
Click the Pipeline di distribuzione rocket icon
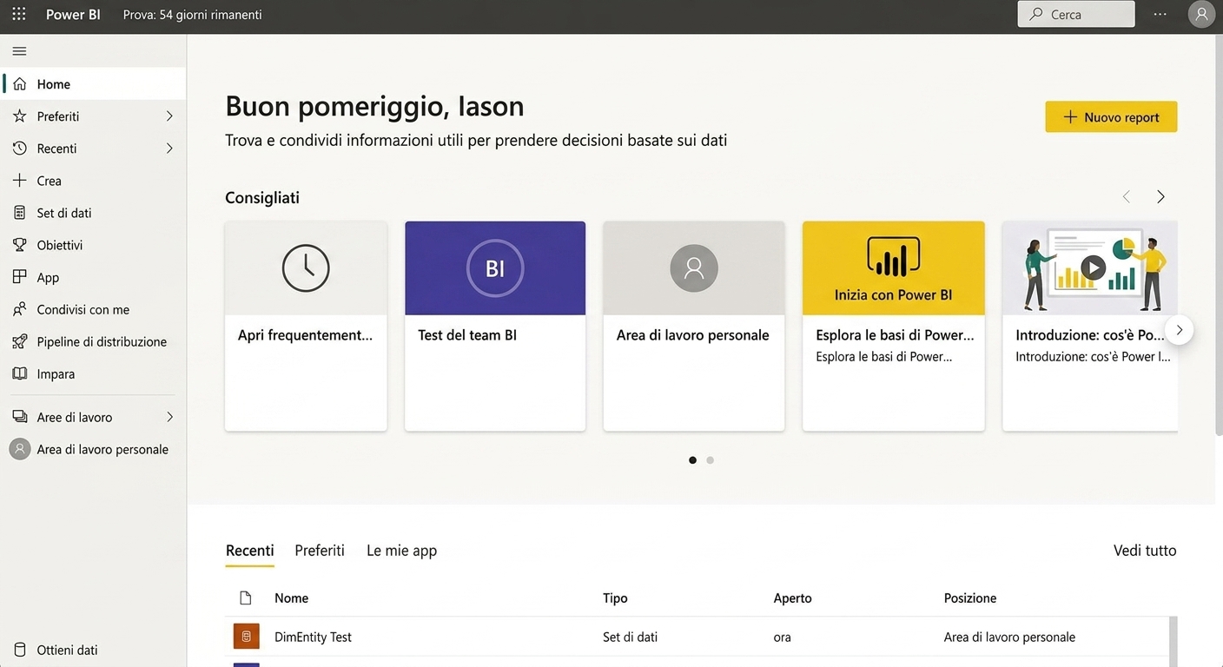[20, 341]
